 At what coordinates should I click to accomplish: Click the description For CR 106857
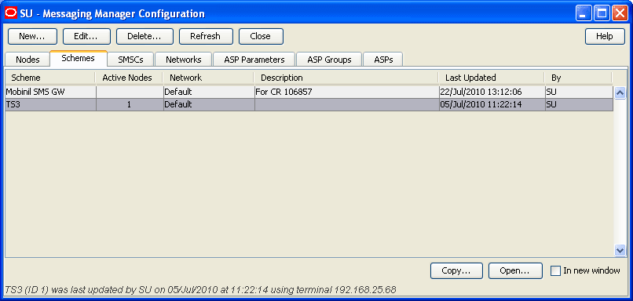point(284,92)
